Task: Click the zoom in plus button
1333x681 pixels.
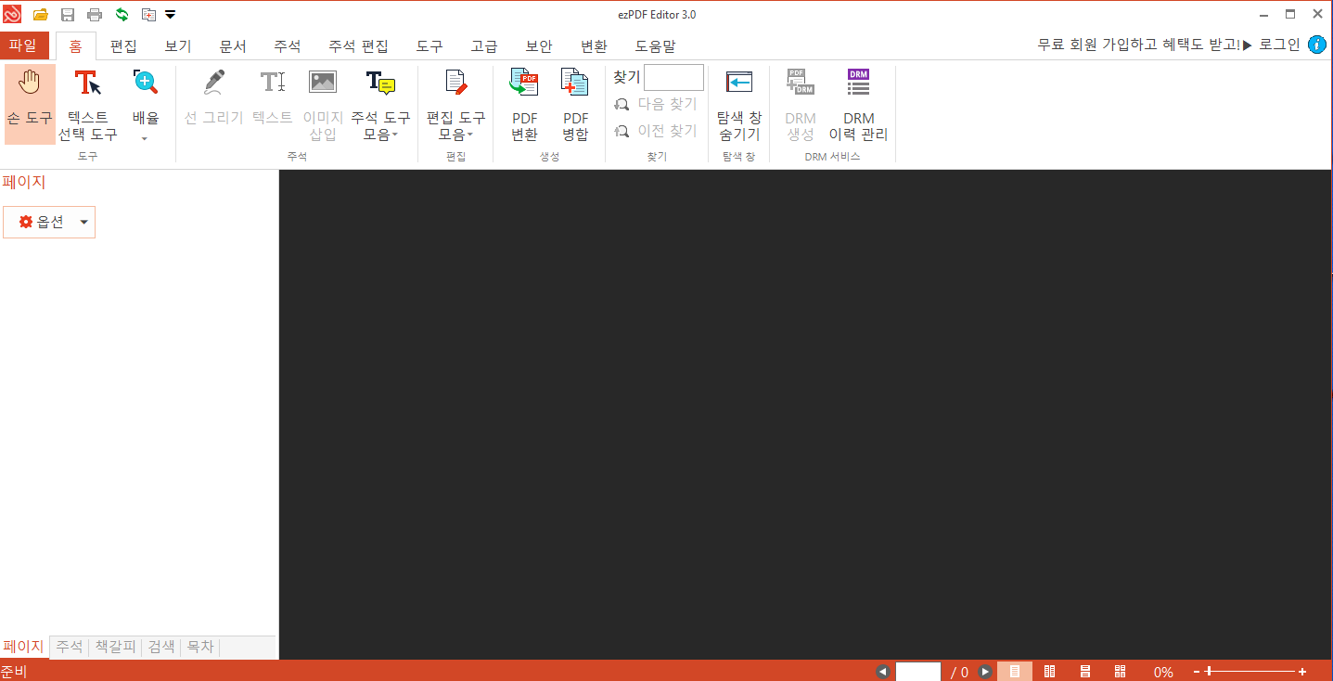Action: [1302, 672]
